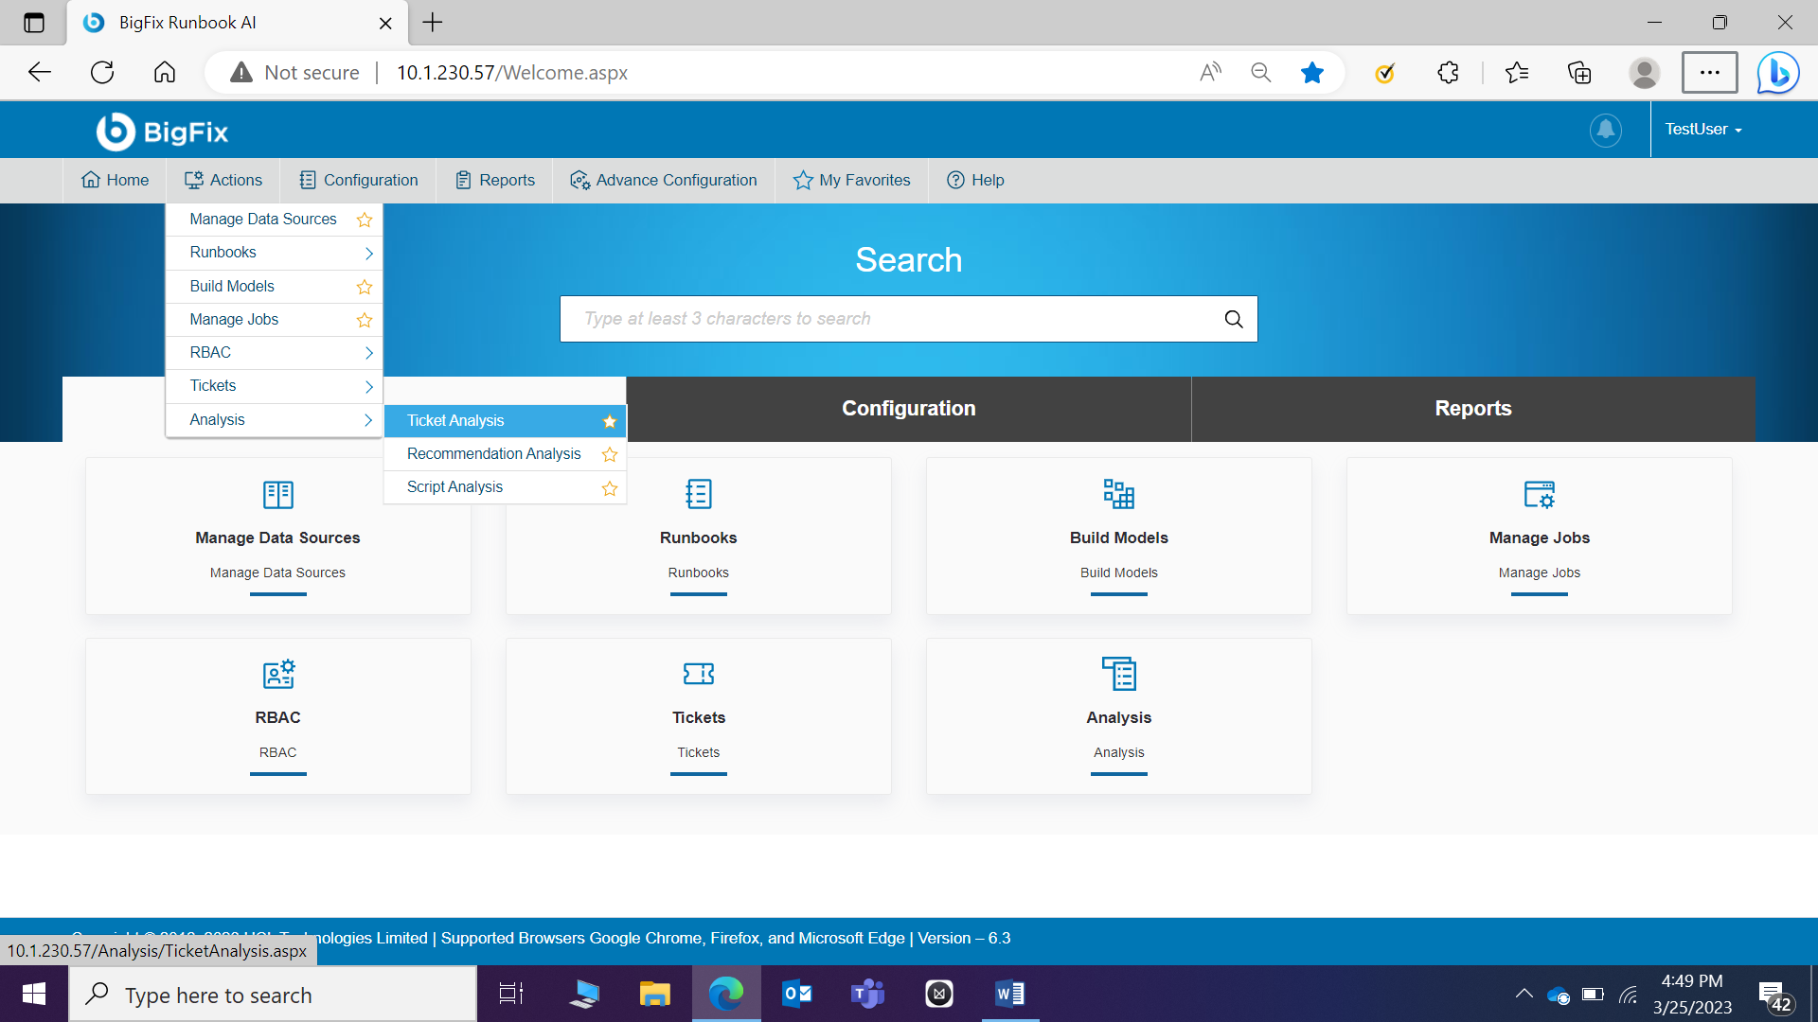The width and height of the screenshot is (1818, 1022).
Task: Switch to the Reports tab
Action: click(x=1472, y=409)
